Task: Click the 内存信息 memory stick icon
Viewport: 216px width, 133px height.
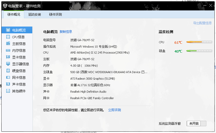Action: coord(8,50)
